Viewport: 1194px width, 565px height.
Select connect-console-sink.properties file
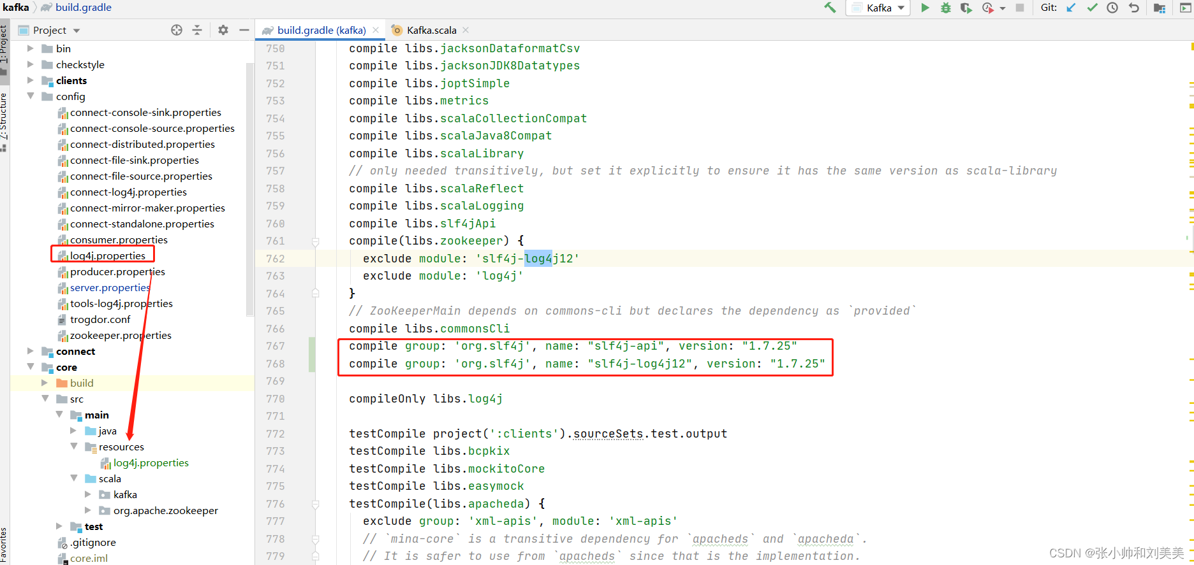click(145, 112)
